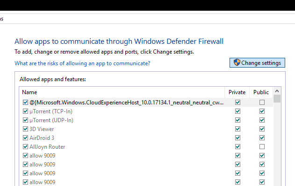Toggle Private checkbox for CloudExperienceHost row

(237, 102)
